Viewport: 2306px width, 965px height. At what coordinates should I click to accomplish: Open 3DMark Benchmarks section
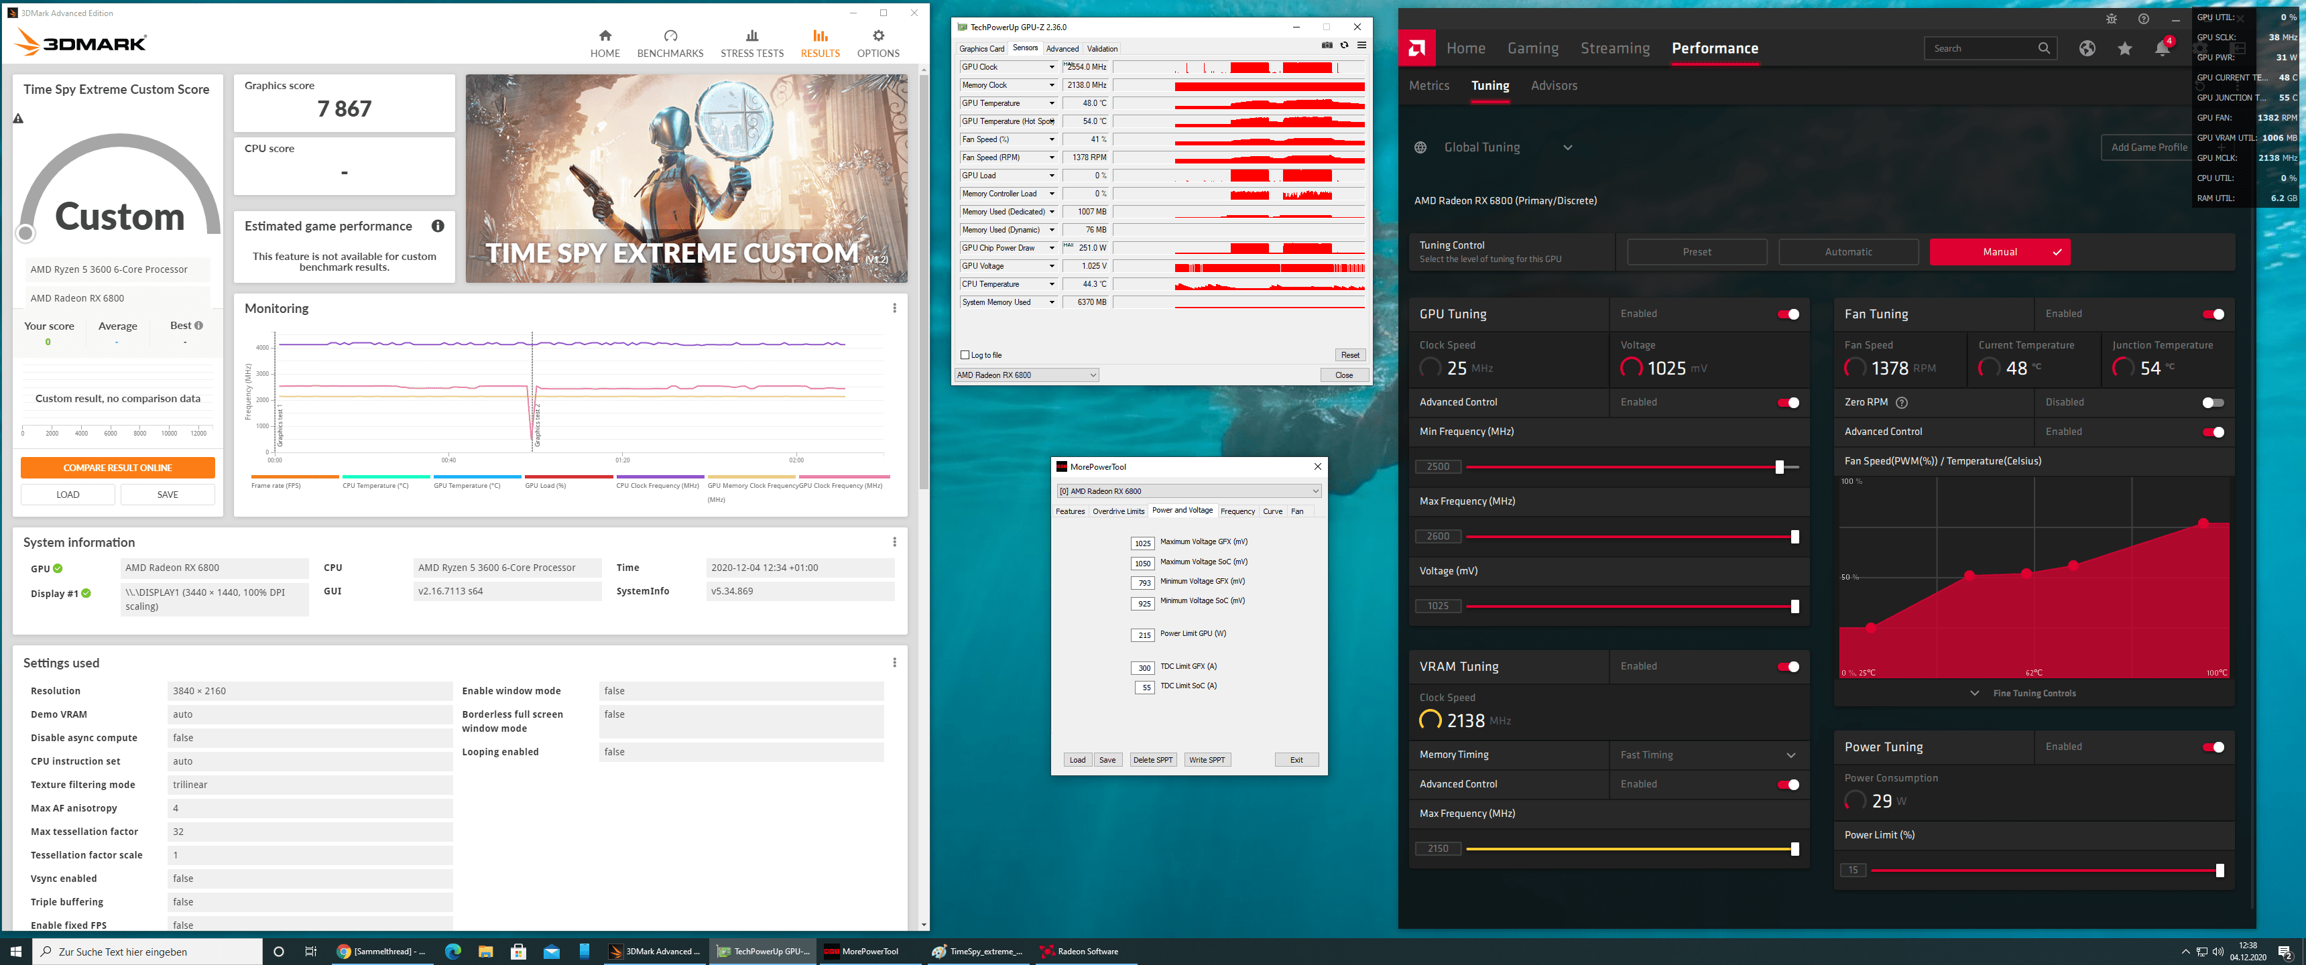[670, 43]
